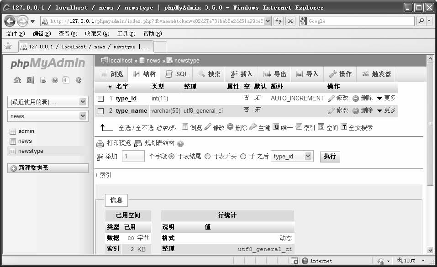Click pencil edit icon for type_name row
The height and width of the screenshot is (267, 437).
point(331,110)
